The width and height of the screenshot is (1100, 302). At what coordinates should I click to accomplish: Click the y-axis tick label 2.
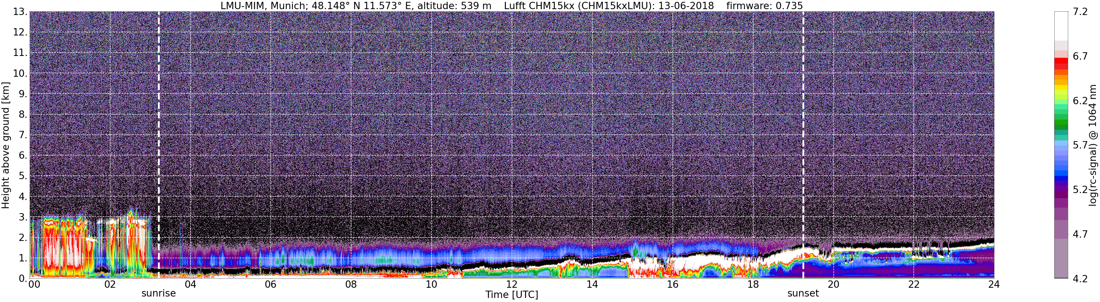[x=23, y=237]
